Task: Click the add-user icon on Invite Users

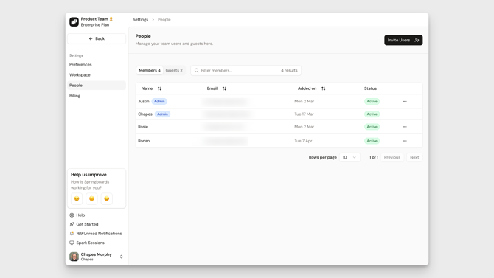Action: pyautogui.click(x=417, y=40)
